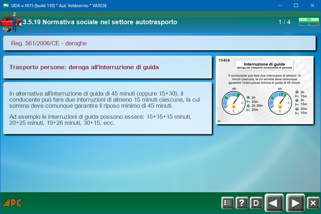Click the mechanic with red car icon

tap(11, 22)
